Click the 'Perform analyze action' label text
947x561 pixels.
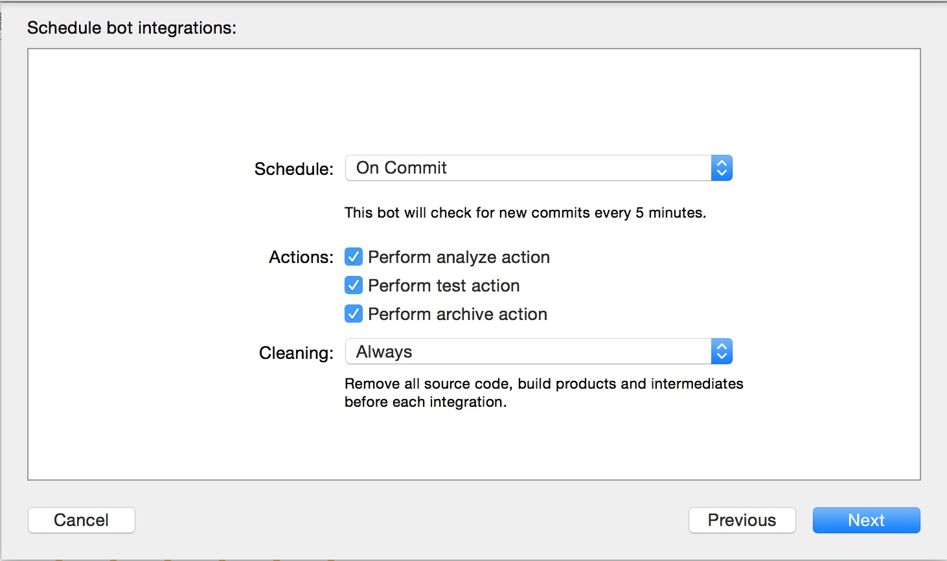pyautogui.click(x=459, y=257)
